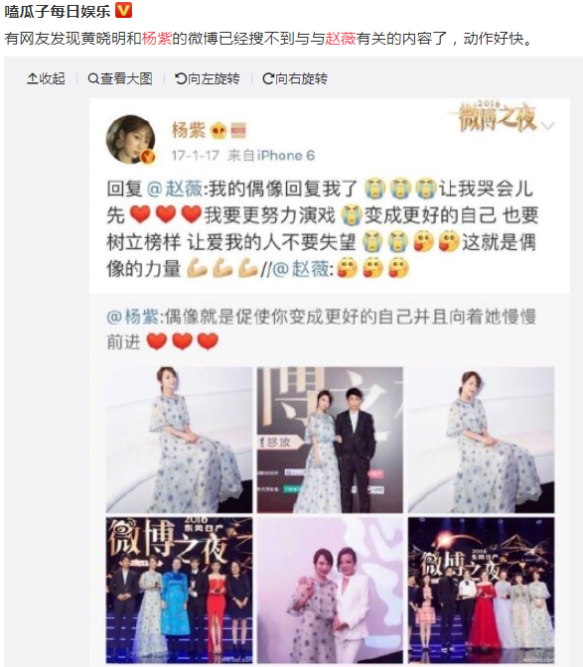Rotate image left with 向左旋转
The height and width of the screenshot is (667, 583).
[x=208, y=78]
